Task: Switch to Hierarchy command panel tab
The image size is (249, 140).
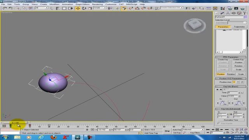Action: point(228,13)
